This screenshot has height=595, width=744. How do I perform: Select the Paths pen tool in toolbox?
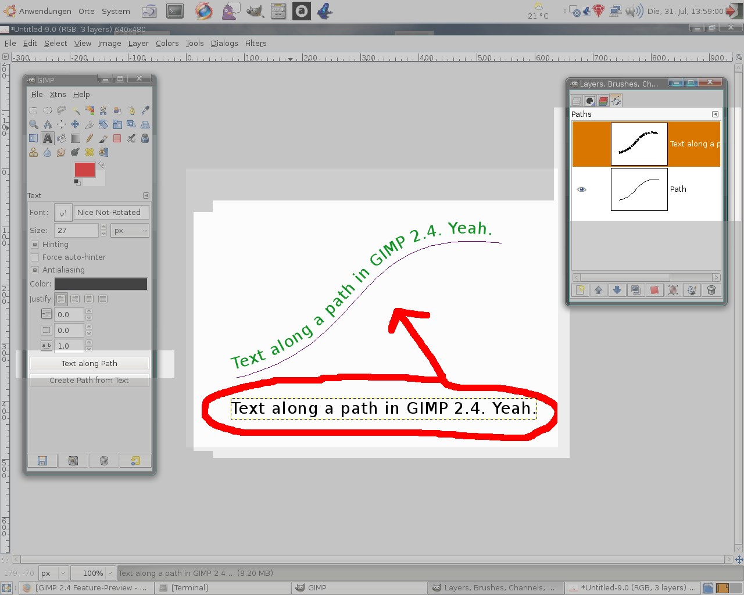click(x=131, y=110)
